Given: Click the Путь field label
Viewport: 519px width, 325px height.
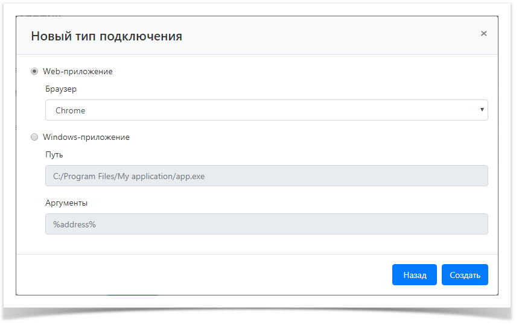Looking at the screenshot, I should click(x=54, y=154).
